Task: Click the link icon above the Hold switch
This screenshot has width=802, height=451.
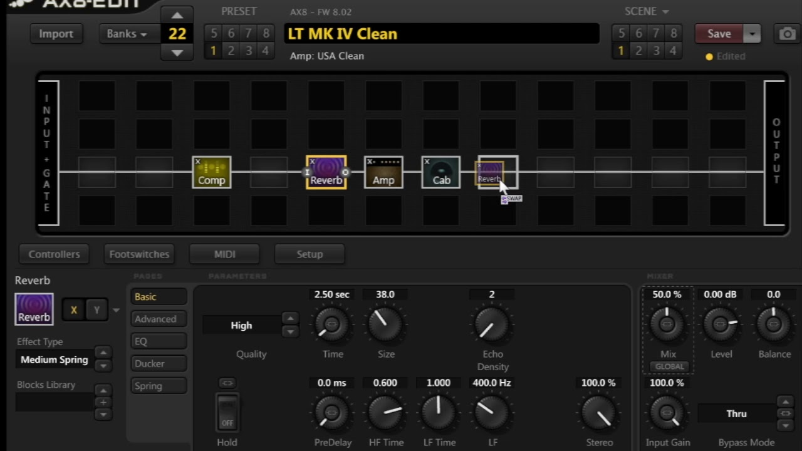Action: 227,383
